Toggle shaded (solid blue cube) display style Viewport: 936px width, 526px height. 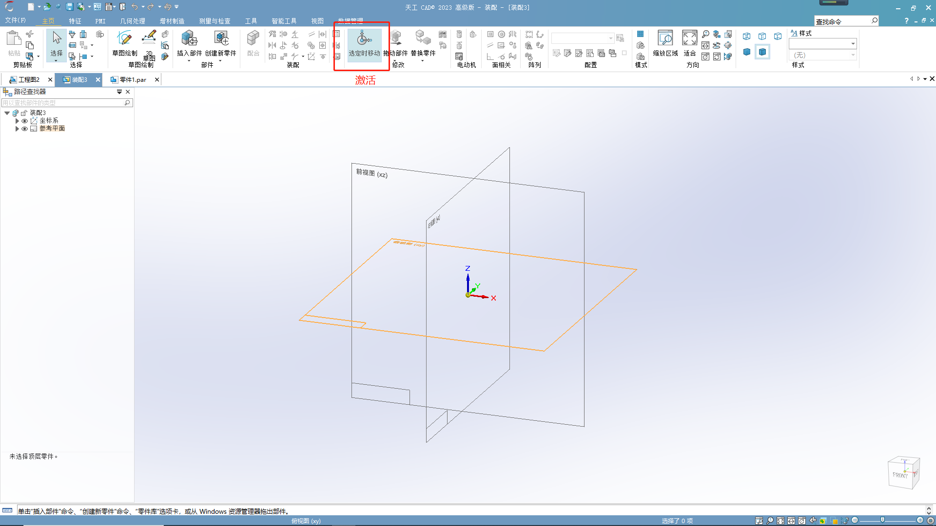[747, 52]
